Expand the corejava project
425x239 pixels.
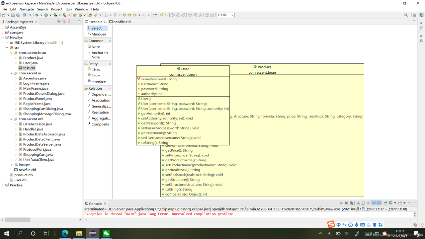click(3, 33)
